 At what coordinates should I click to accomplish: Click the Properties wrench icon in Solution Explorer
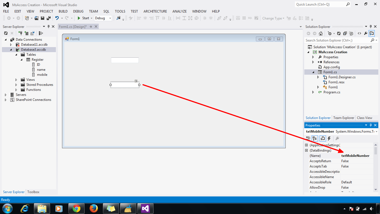tap(365, 33)
